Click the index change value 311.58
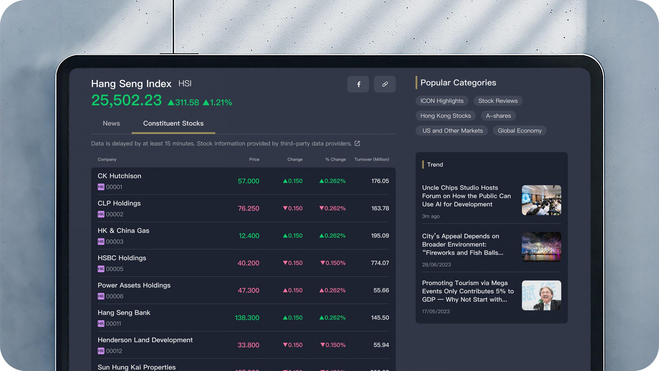Screen dimensions: 659x371 click(x=187, y=103)
